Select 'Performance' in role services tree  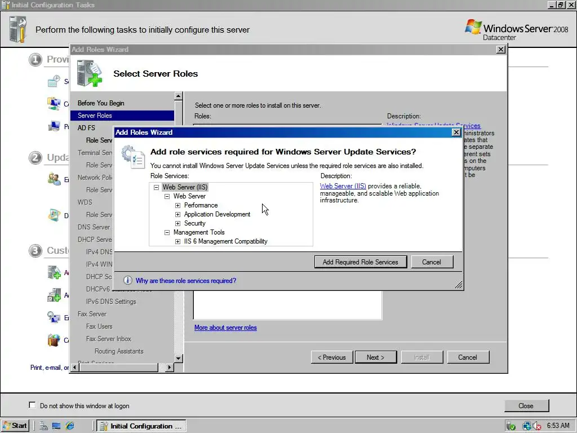(x=201, y=205)
